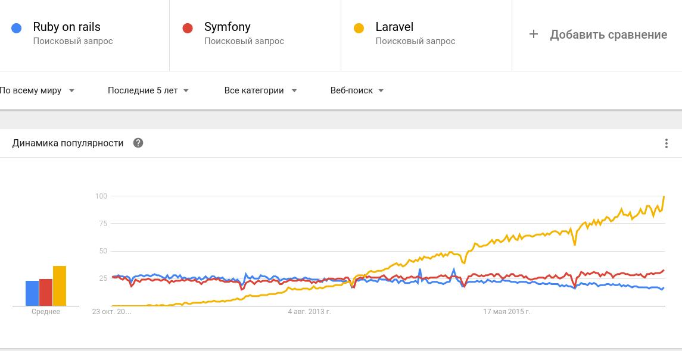Open the Веб-поиск search type dropdown
The width and height of the screenshot is (682, 351).
pos(357,90)
